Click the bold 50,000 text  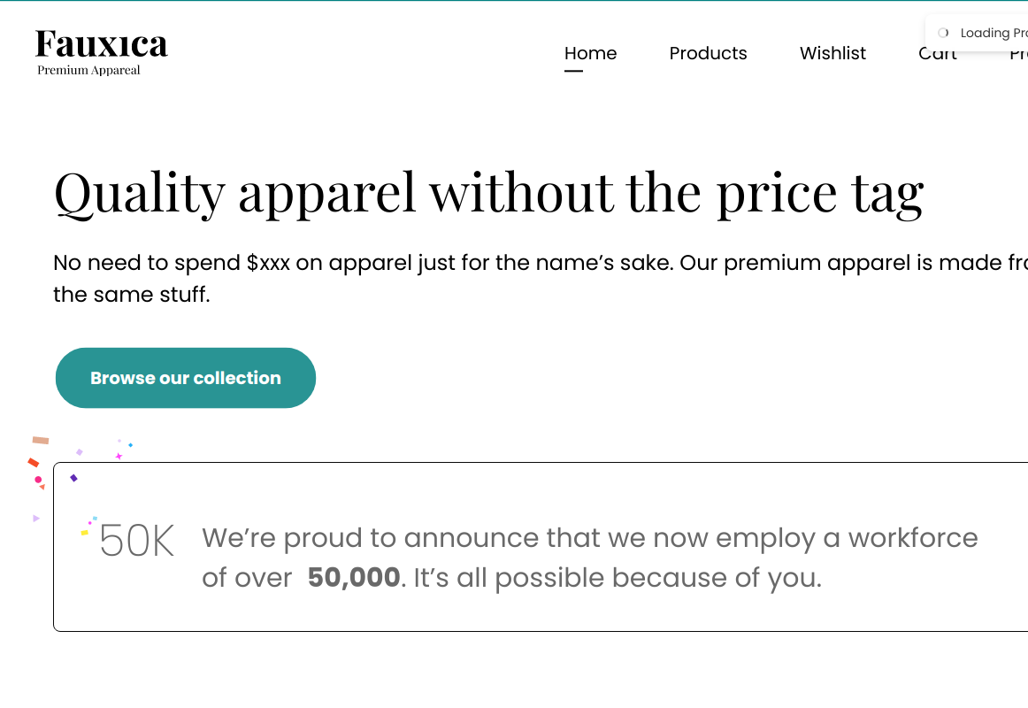pyautogui.click(x=354, y=578)
